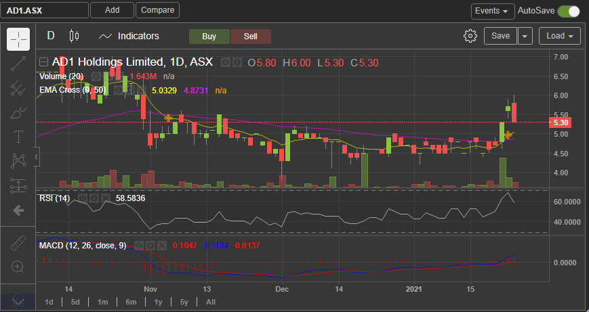This screenshot has width=589, height=312.
Task: Click the yellow 5.0329 EMA value
Action: [x=164, y=91]
